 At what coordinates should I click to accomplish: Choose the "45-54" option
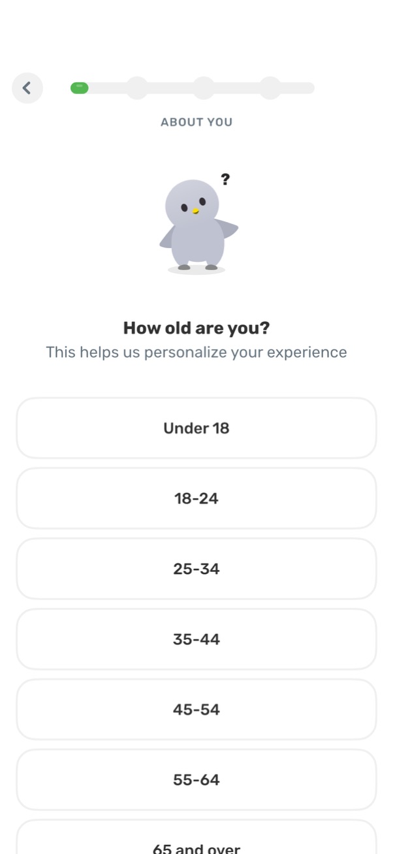point(196,710)
